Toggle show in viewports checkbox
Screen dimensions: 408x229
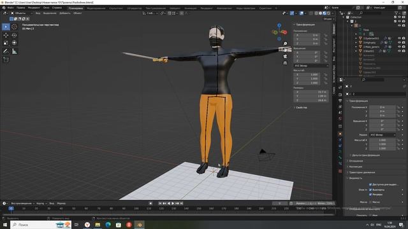click(370, 190)
